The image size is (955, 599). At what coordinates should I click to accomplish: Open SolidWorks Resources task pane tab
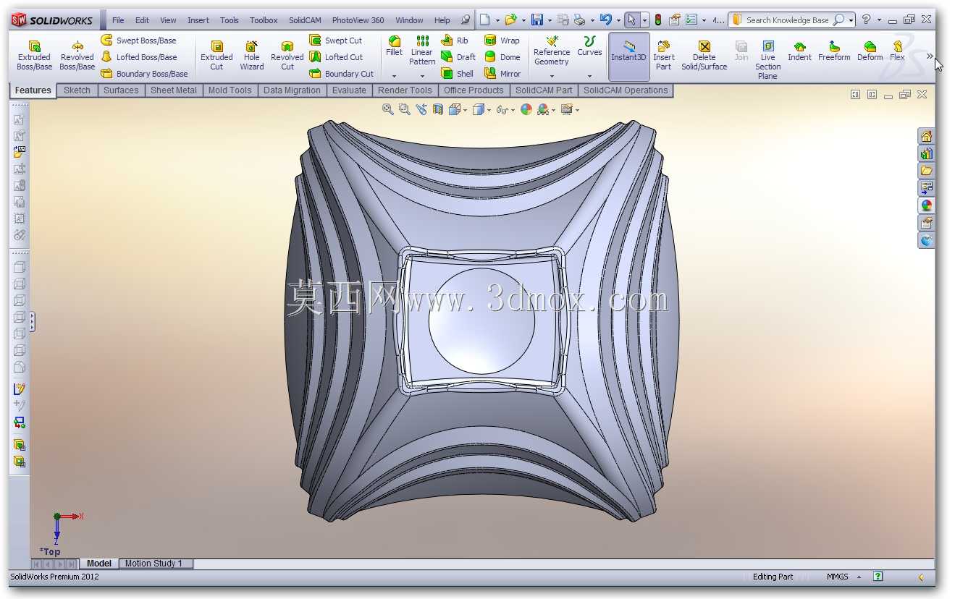click(927, 136)
